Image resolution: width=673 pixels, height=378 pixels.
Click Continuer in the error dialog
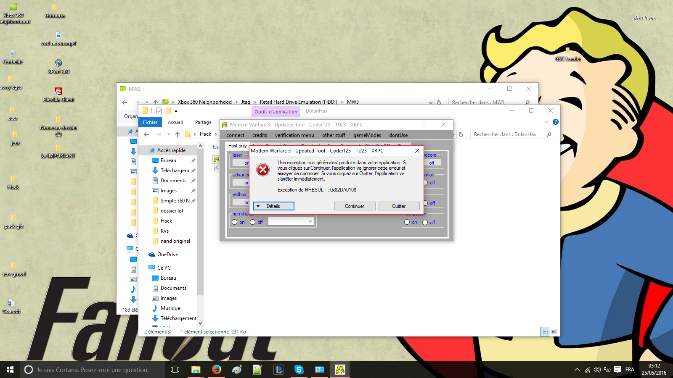pos(355,206)
